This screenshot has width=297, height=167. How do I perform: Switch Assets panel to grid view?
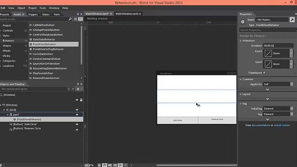[75, 19]
